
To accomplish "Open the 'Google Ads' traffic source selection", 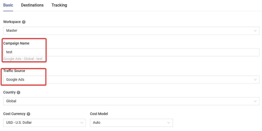I will coord(131,80).
